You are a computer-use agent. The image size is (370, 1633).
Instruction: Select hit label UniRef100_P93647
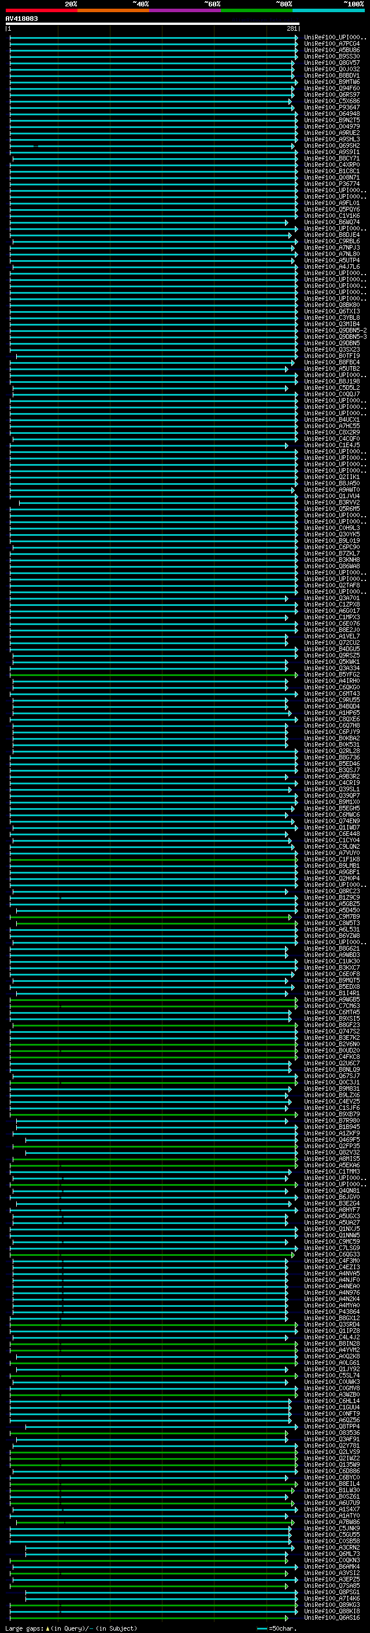coord(332,107)
